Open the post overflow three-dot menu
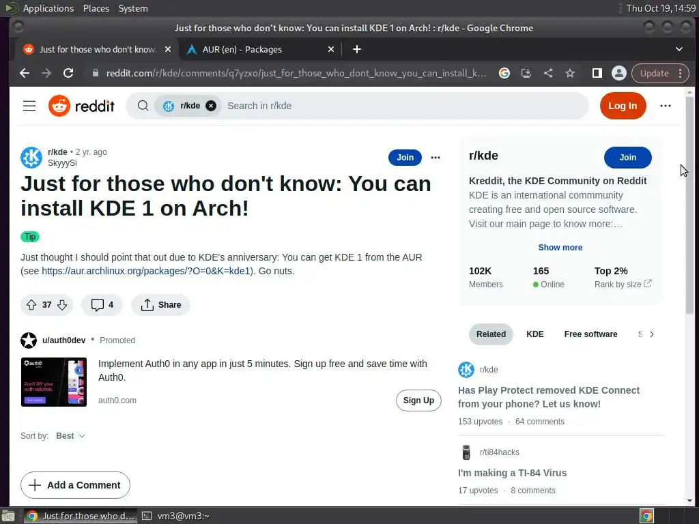The width and height of the screenshot is (699, 524). pyautogui.click(x=436, y=158)
